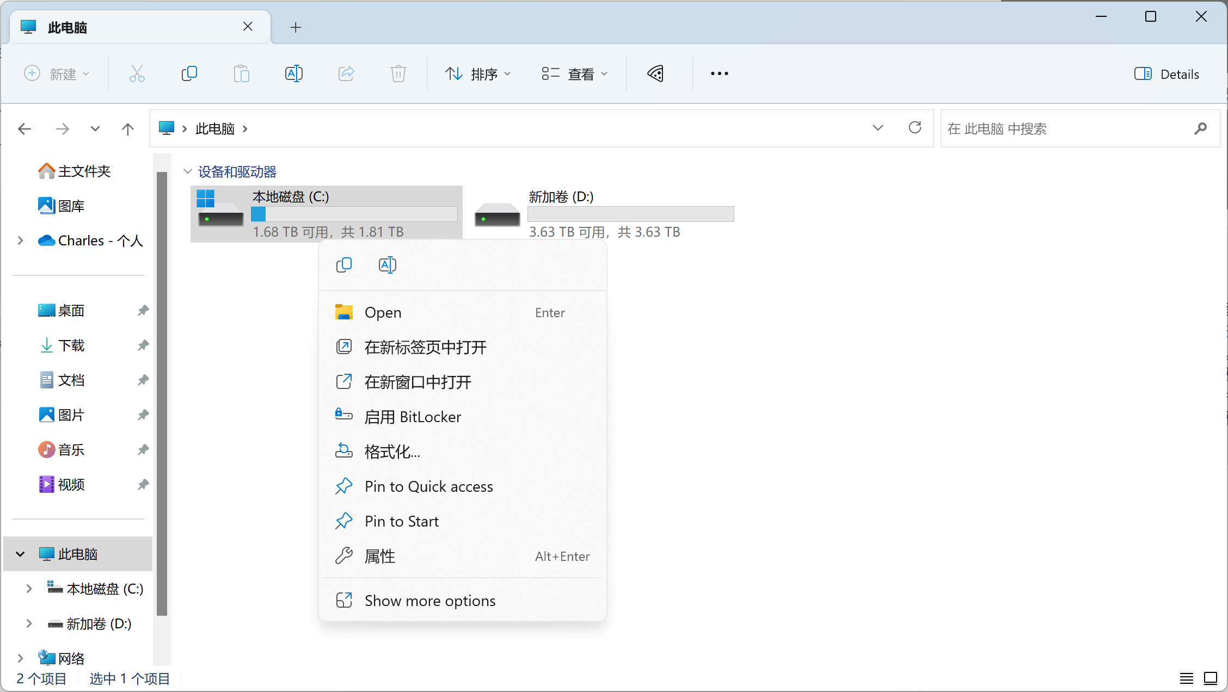Click the Copy icon in the toolbar
The height and width of the screenshot is (692, 1228).
coord(189,73)
